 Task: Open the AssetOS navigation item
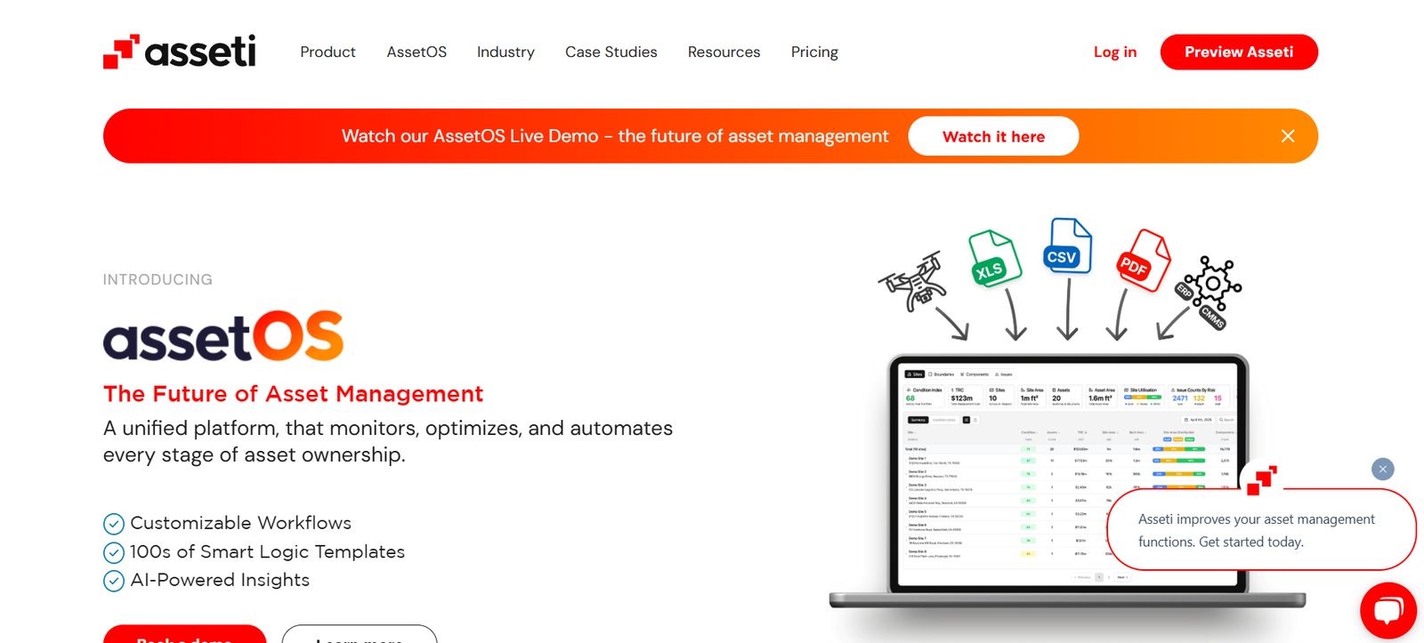coord(417,52)
